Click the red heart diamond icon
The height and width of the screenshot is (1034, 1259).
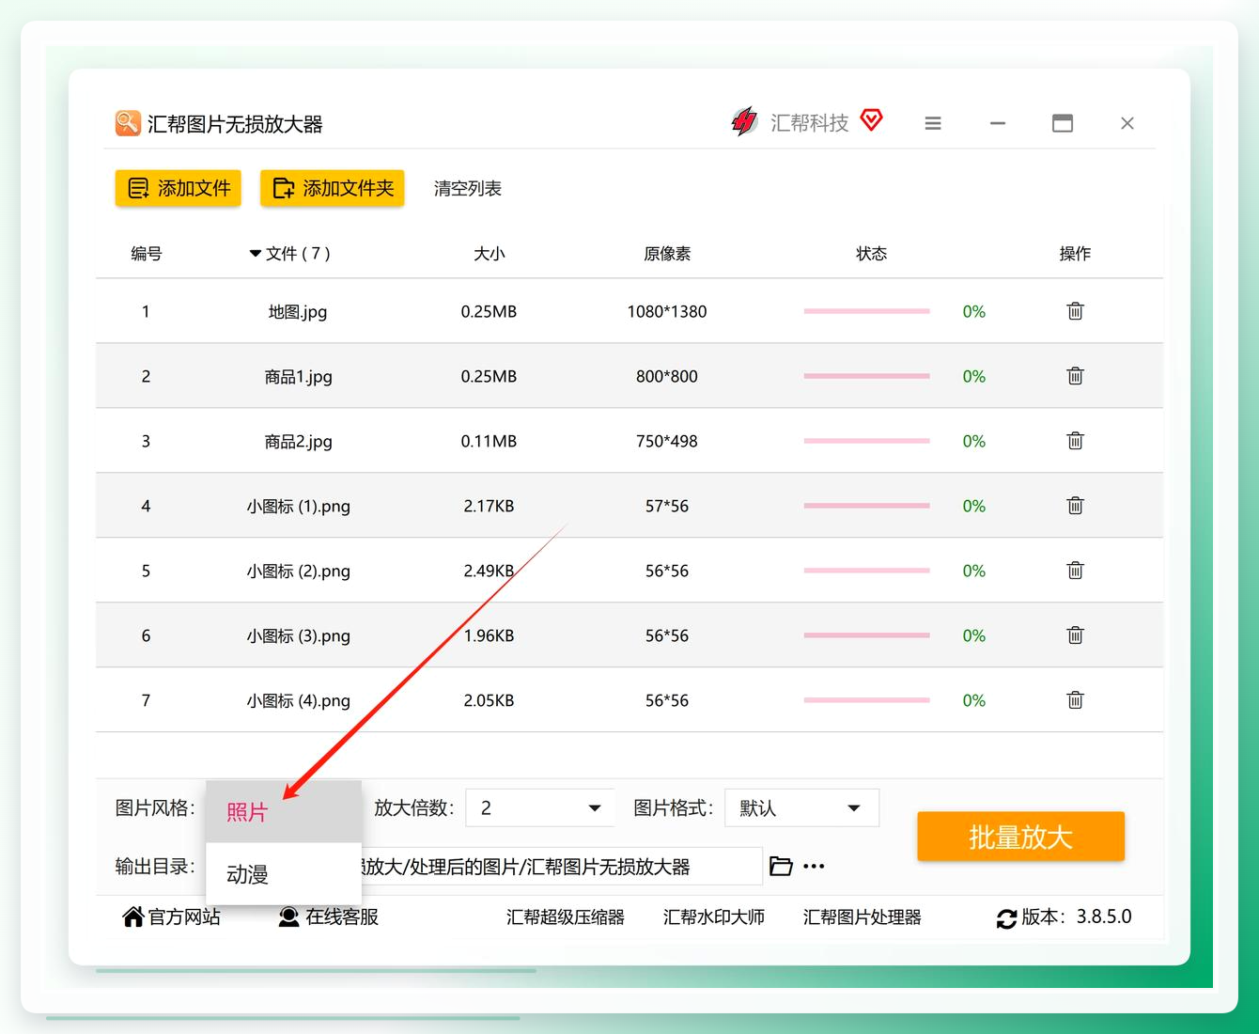pos(872,119)
